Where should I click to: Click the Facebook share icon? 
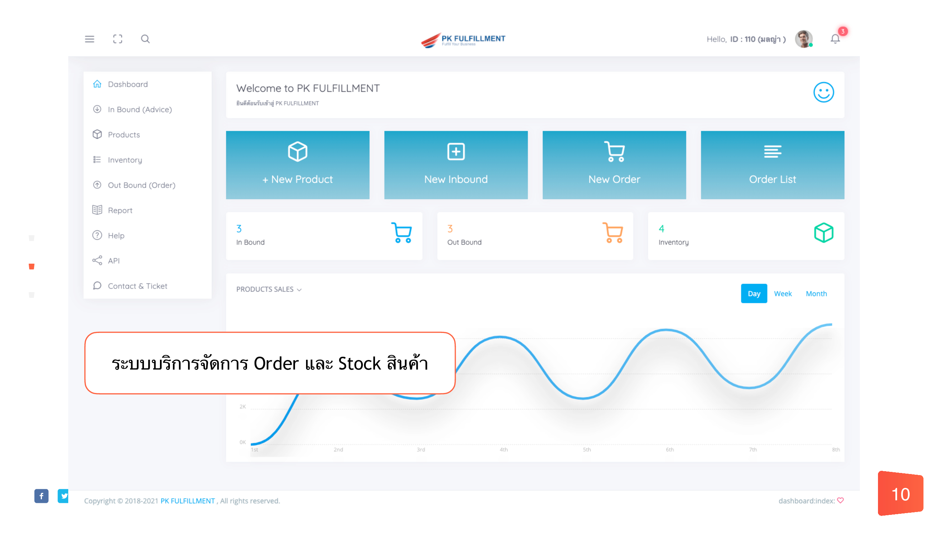(41, 496)
